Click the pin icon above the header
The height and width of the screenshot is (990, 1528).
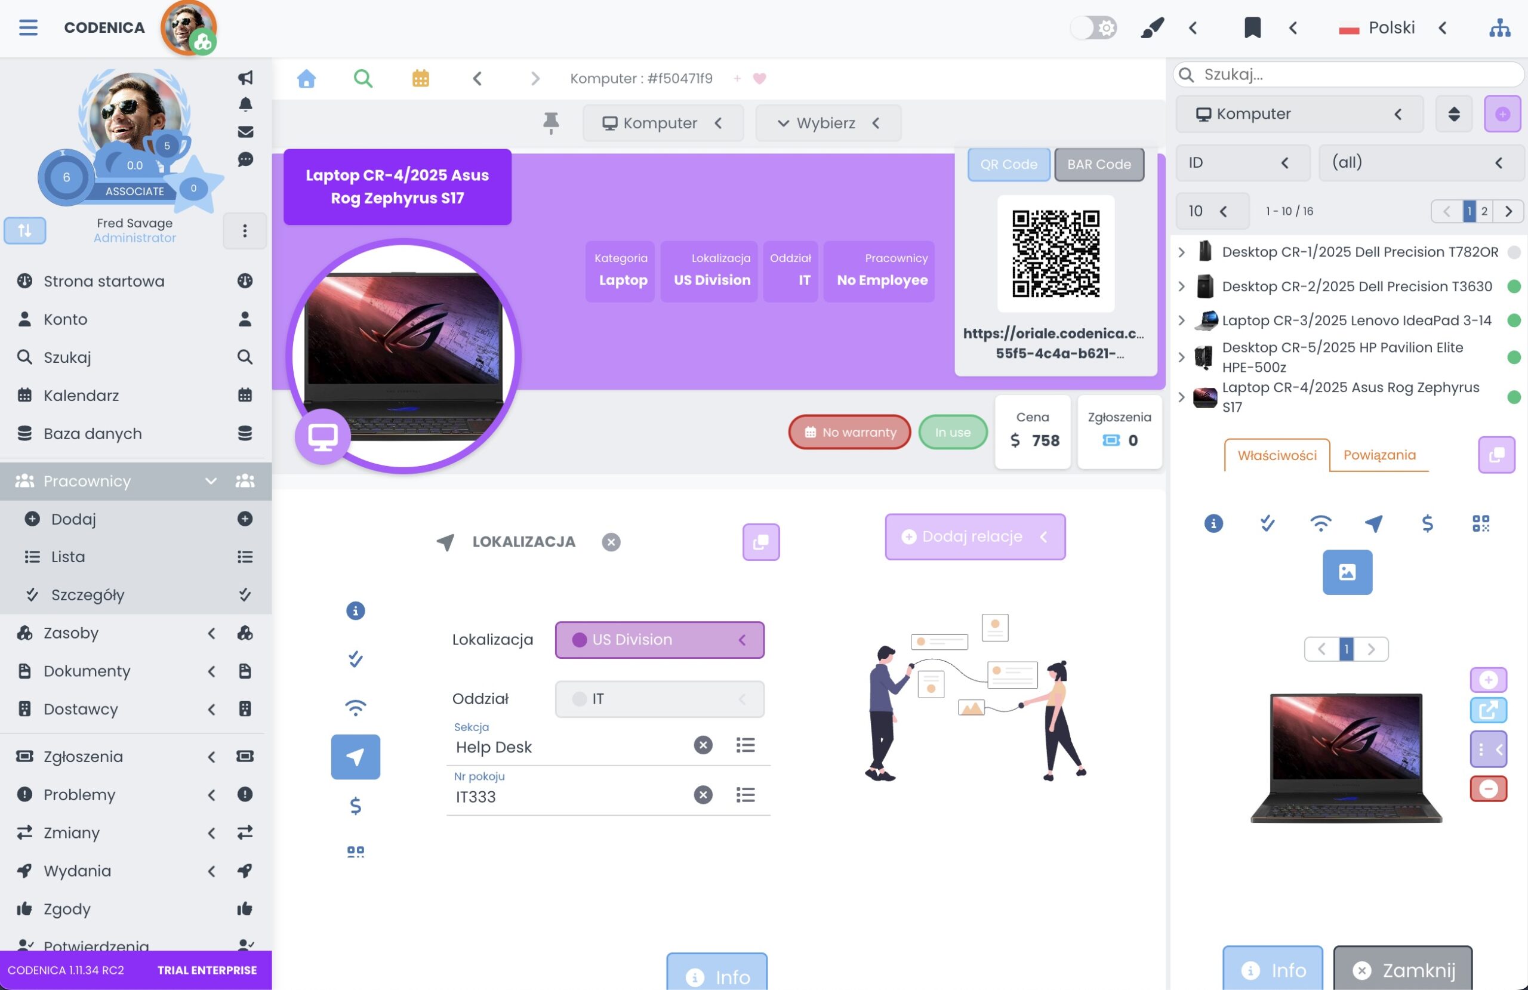(x=550, y=122)
